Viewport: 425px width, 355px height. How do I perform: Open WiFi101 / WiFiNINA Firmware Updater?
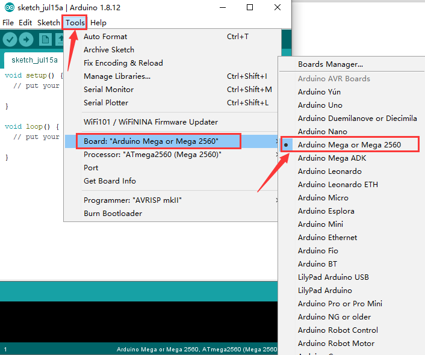(x=173, y=122)
